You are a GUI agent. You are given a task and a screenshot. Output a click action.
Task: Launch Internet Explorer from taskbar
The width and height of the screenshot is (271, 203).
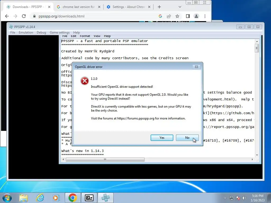click(x=40, y=198)
